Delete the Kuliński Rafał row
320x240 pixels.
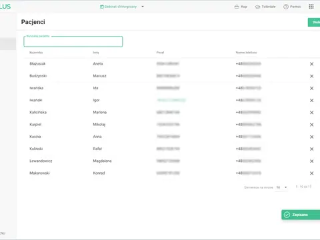(311, 149)
